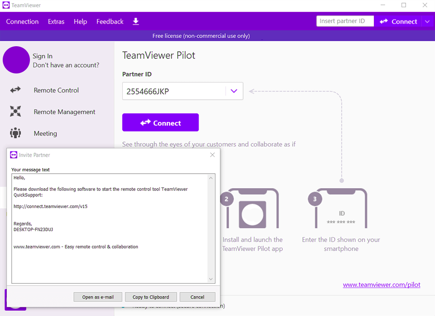Click the download update arrow icon

point(135,21)
